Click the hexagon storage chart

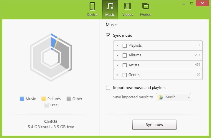pos(51,57)
